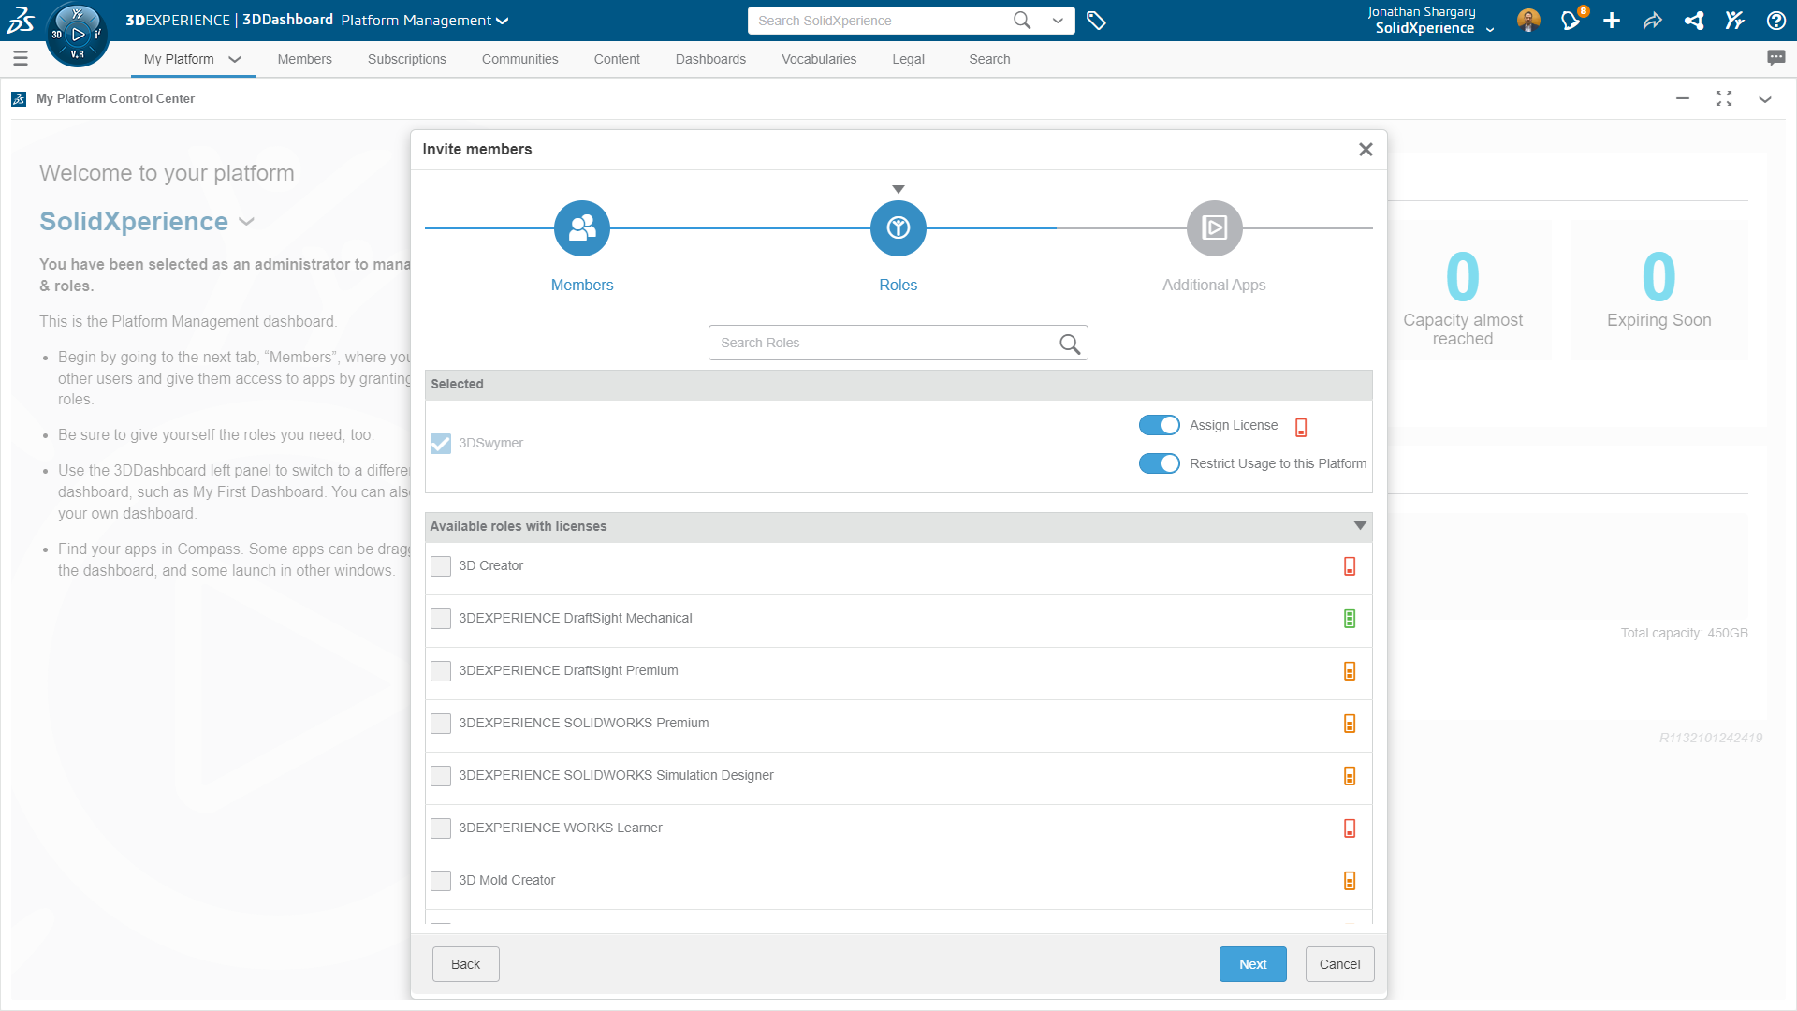Toggle Restrict Usage to this Platform switch

tap(1161, 463)
